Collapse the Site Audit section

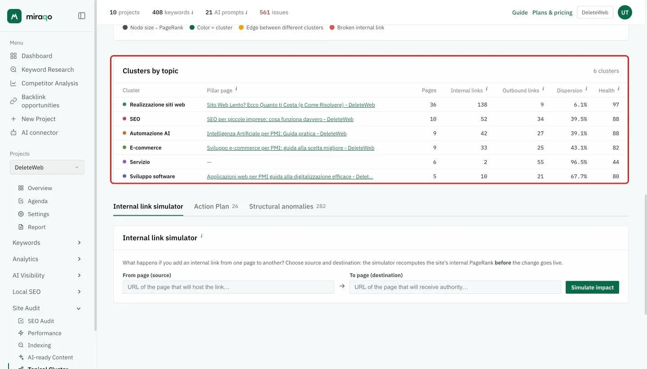coord(47,308)
